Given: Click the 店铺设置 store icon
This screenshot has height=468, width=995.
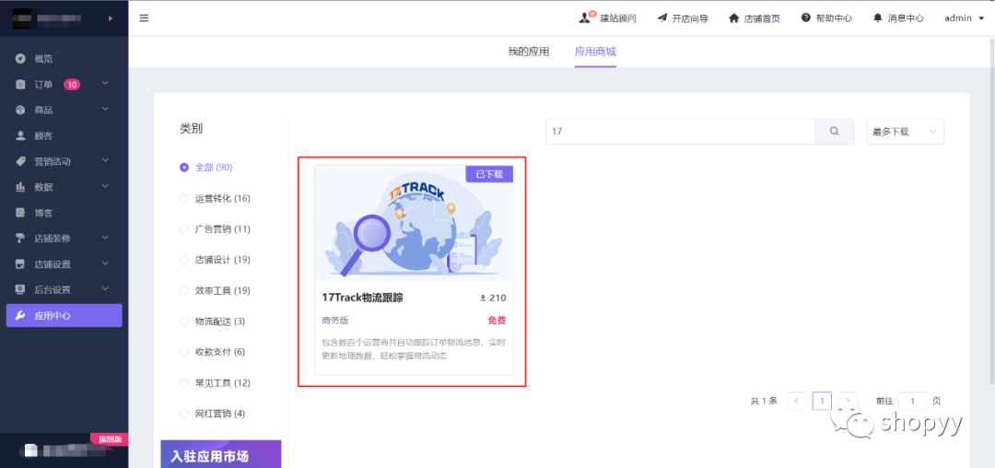Looking at the screenshot, I should coord(20,263).
